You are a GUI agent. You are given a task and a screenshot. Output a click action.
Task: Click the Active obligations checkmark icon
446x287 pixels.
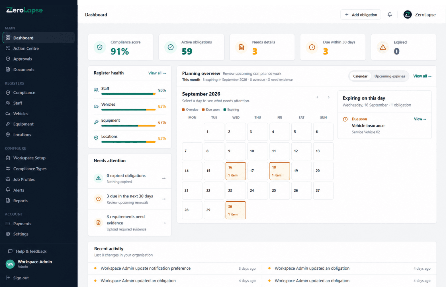click(171, 47)
